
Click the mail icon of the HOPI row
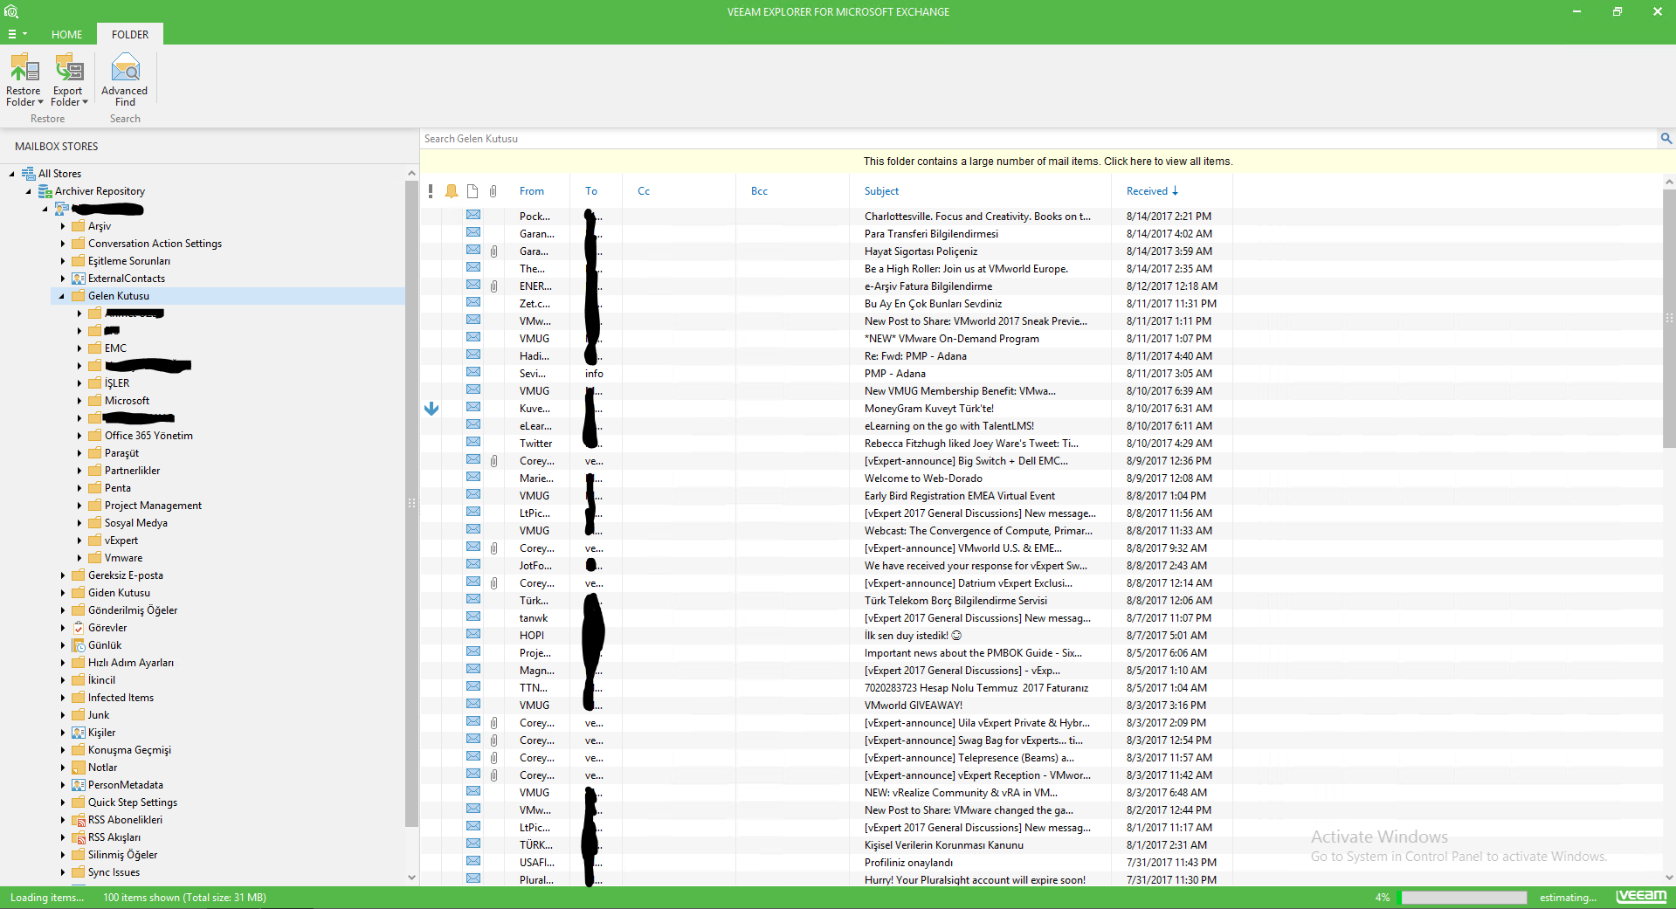coord(473,634)
